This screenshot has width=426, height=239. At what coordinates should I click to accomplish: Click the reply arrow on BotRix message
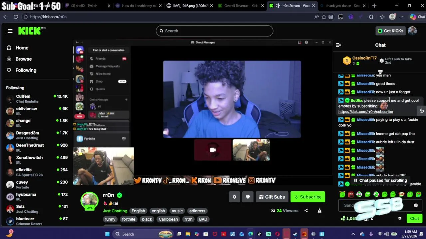pyautogui.click(x=422, y=111)
